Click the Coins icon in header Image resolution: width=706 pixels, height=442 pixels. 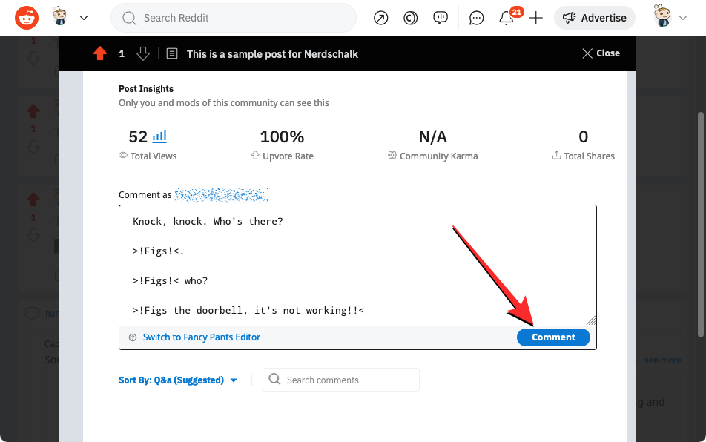tap(410, 18)
